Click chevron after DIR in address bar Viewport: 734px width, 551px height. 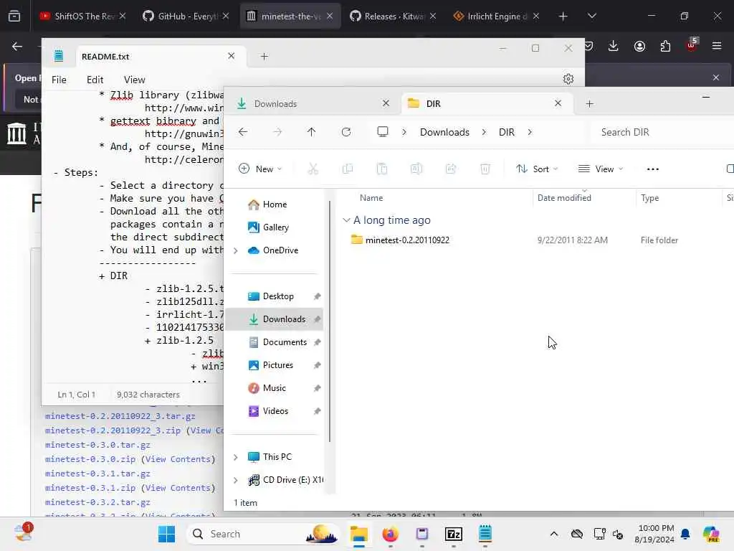pyautogui.click(x=530, y=132)
